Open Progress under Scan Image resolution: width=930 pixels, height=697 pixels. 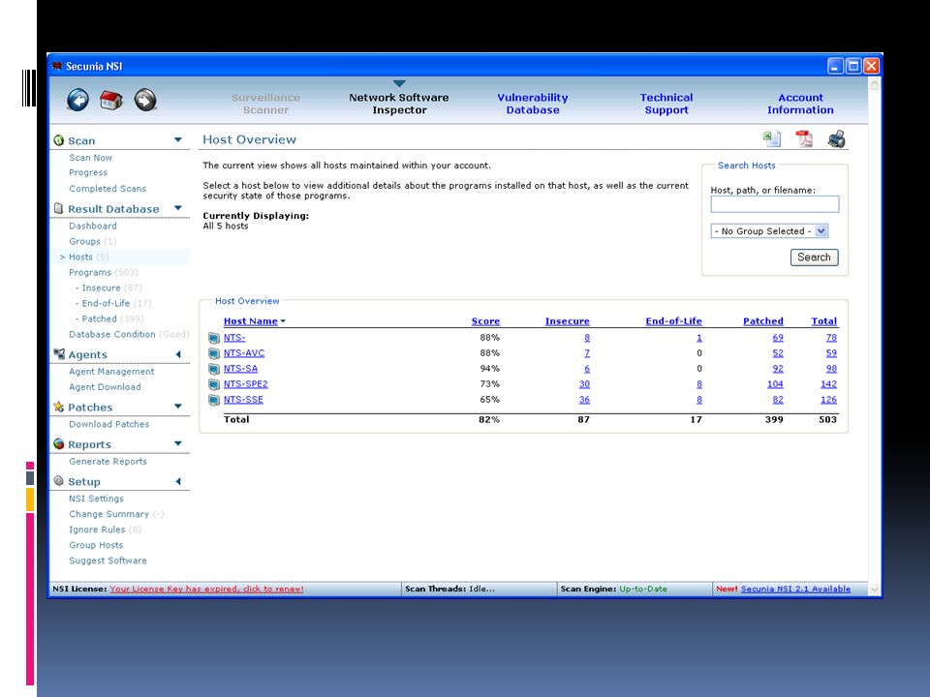click(x=88, y=172)
